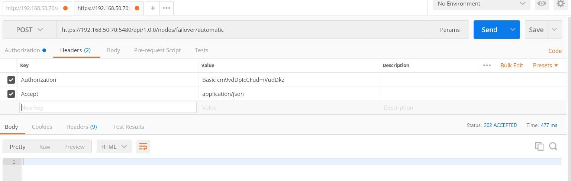Image resolution: width=571 pixels, height=181 pixels.
Task: Select the Preview response view
Action: point(74,147)
